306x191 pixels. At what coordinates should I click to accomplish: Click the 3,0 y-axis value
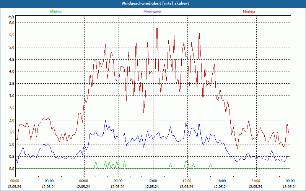(12, 96)
